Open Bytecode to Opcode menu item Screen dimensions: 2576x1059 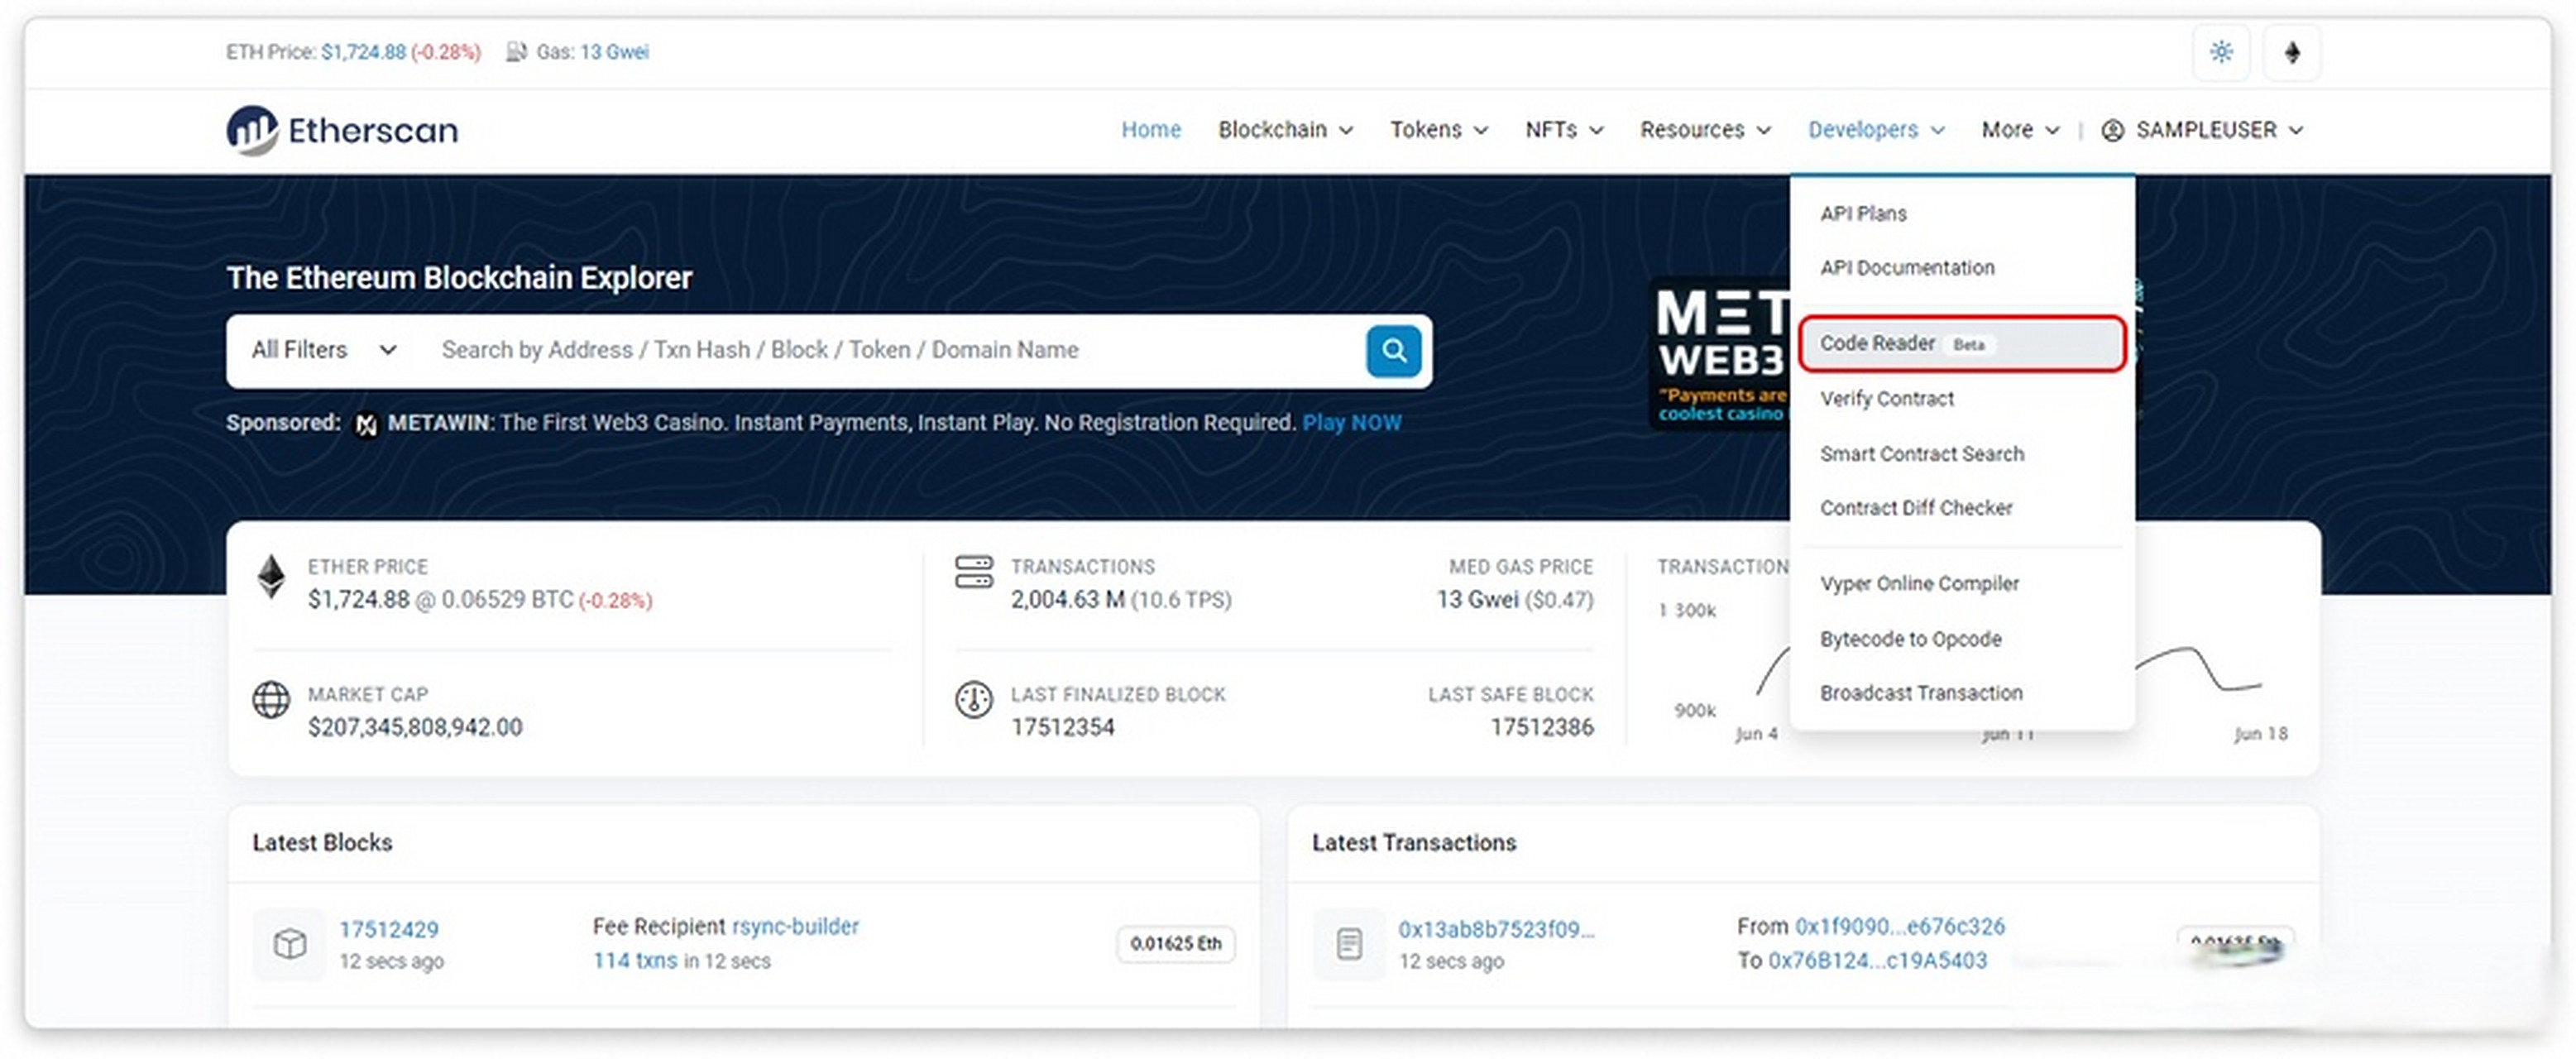point(1910,639)
